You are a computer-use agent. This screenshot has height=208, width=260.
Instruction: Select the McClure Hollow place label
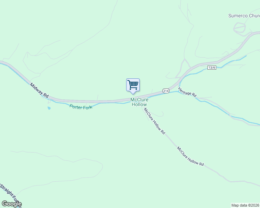139,102
